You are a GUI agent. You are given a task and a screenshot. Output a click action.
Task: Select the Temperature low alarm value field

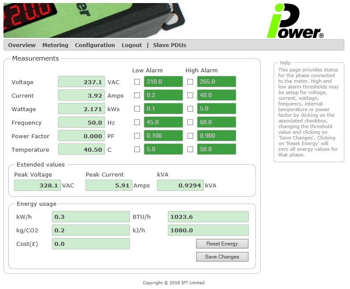[163, 150]
